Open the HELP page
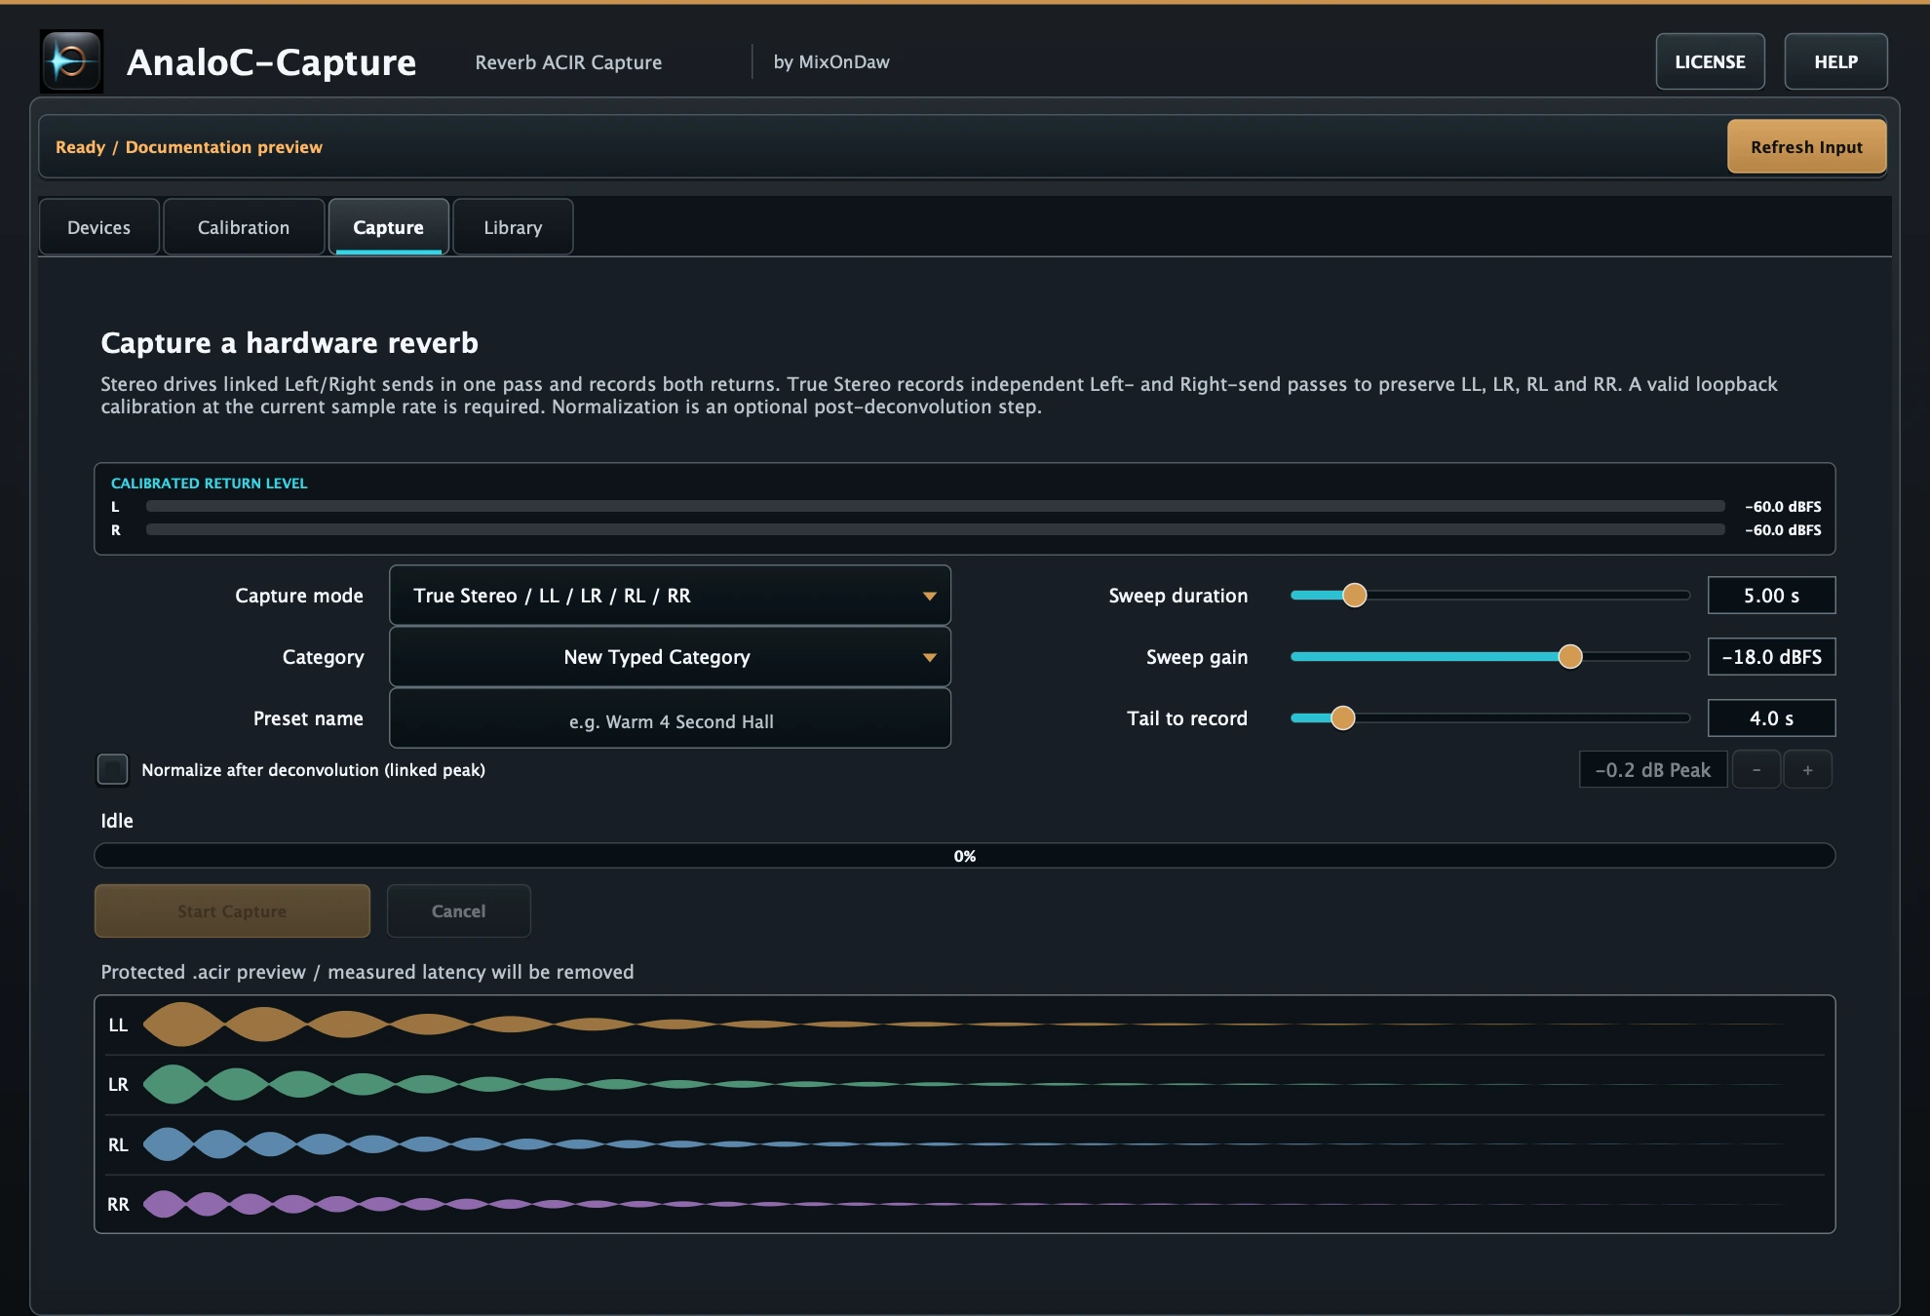Image resolution: width=1930 pixels, height=1316 pixels. (1835, 61)
